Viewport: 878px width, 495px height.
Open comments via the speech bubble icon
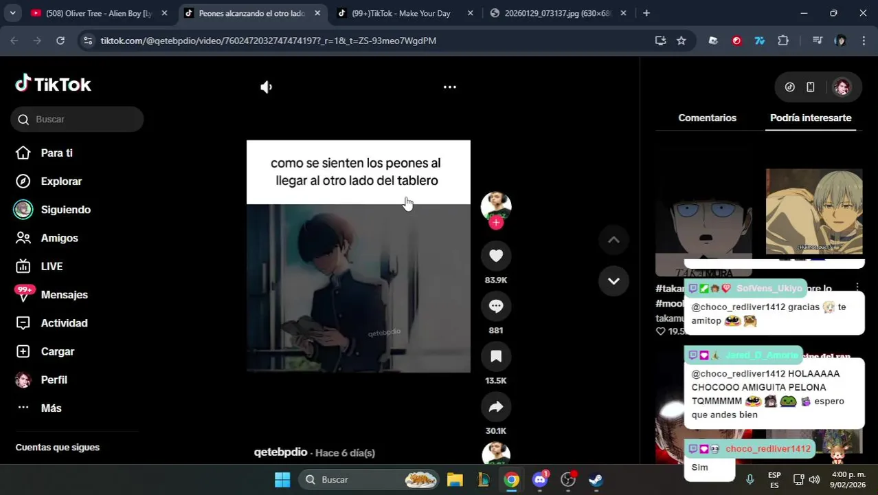coord(496,306)
